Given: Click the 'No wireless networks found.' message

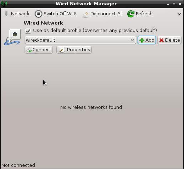Looking at the screenshot, I should pos(92,107).
